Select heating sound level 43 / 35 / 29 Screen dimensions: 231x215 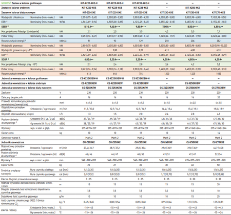click(167, 123)
